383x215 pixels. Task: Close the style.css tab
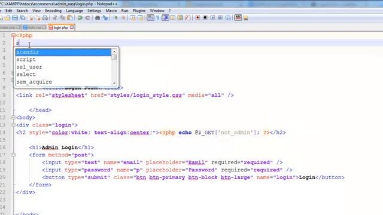[x=44, y=27]
